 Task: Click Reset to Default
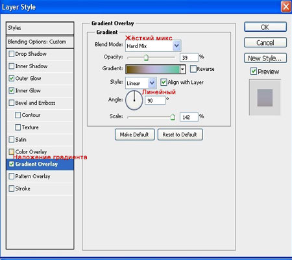pyautogui.click(x=180, y=135)
